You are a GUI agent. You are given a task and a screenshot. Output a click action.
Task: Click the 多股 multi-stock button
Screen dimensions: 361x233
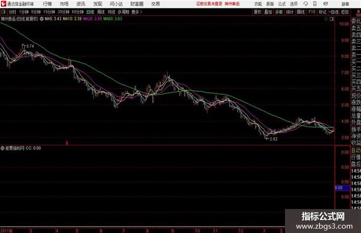click(x=279, y=12)
